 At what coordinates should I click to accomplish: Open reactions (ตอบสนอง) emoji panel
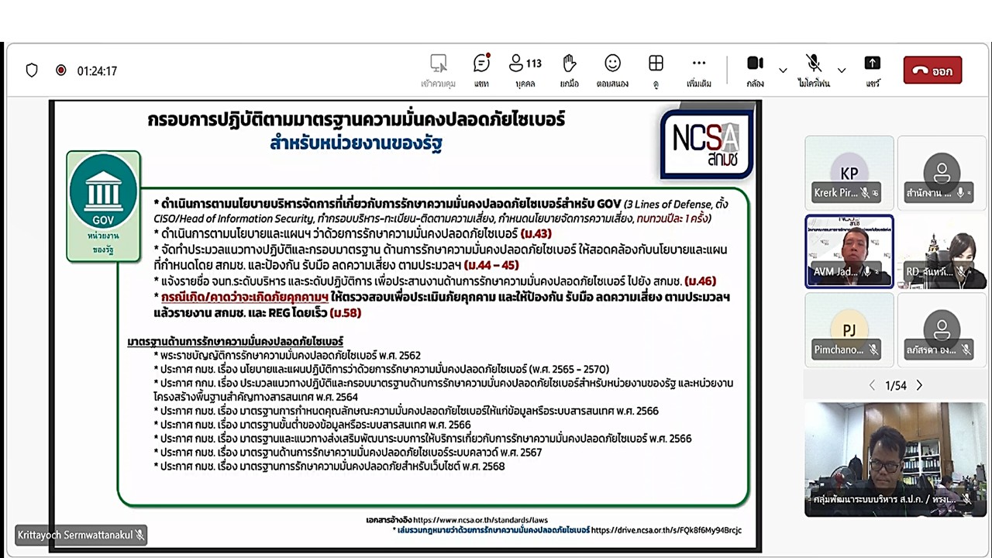click(612, 66)
